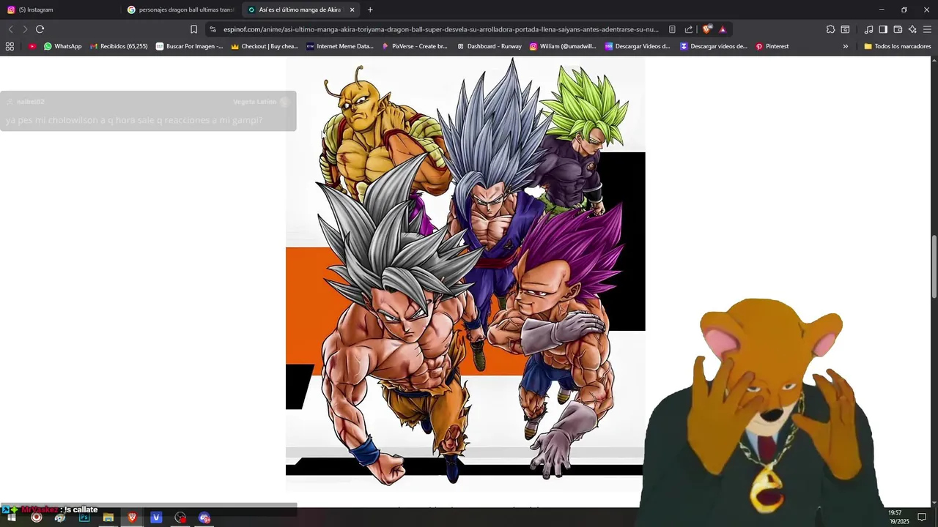Click the espinof.com URL address field

click(x=441, y=29)
